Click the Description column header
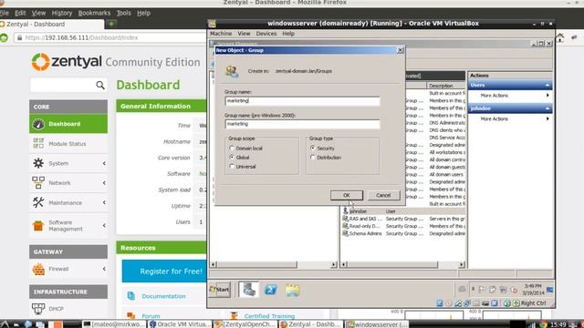 pyautogui.click(x=446, y=86)
